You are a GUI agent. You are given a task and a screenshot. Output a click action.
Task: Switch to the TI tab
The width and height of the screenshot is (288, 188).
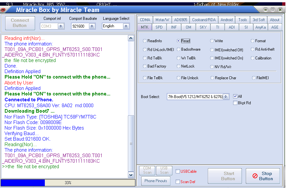click(218, 27)
